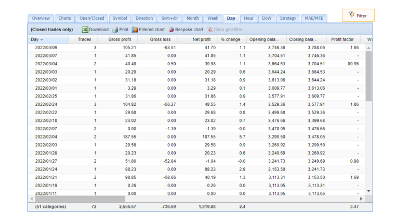The image size is (395, 224).
Task: Select the MAE/MFE tab
Action: tap(314, 18)
